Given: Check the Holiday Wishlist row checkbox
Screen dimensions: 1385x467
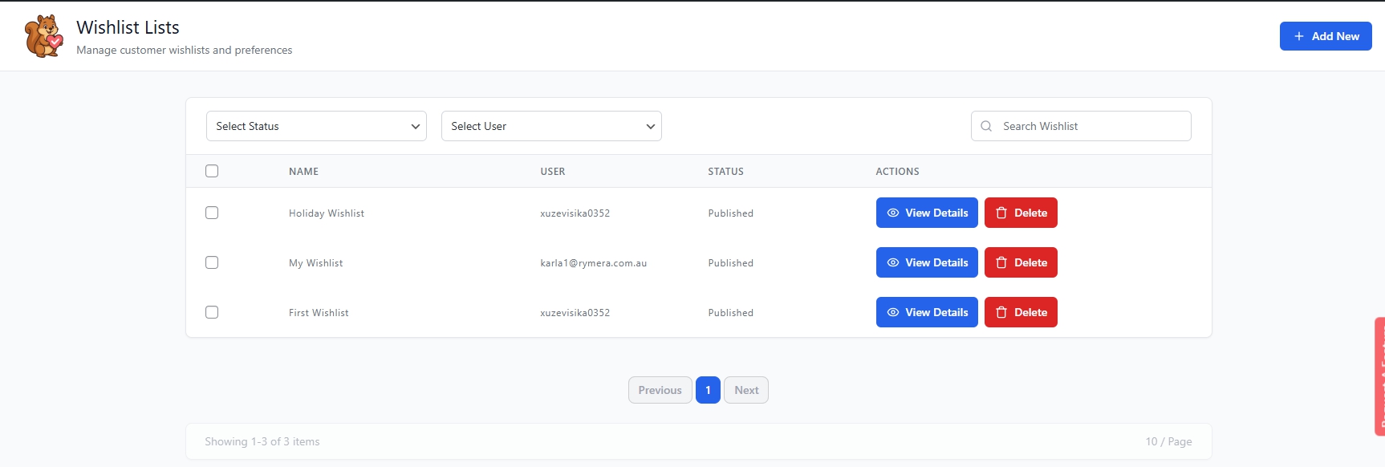Looking at the screenshot, I should (212, 213).
